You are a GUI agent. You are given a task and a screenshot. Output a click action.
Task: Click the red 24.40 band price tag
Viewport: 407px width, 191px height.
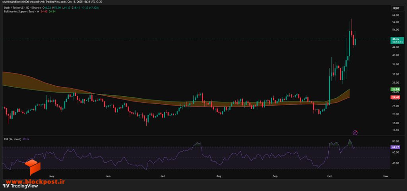click(396, 97)
